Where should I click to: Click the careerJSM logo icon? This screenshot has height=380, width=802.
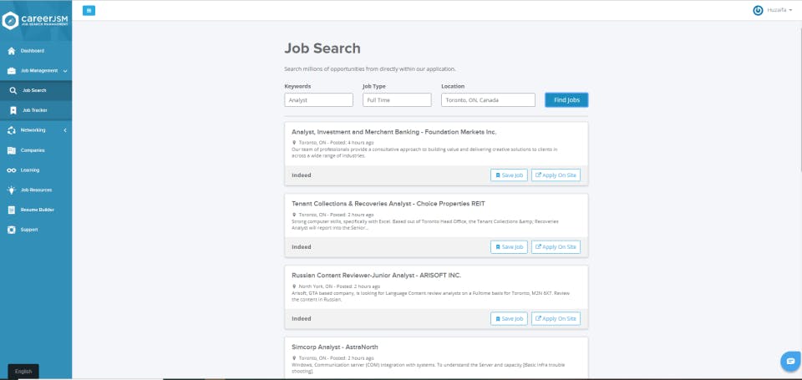pos(10,20)
